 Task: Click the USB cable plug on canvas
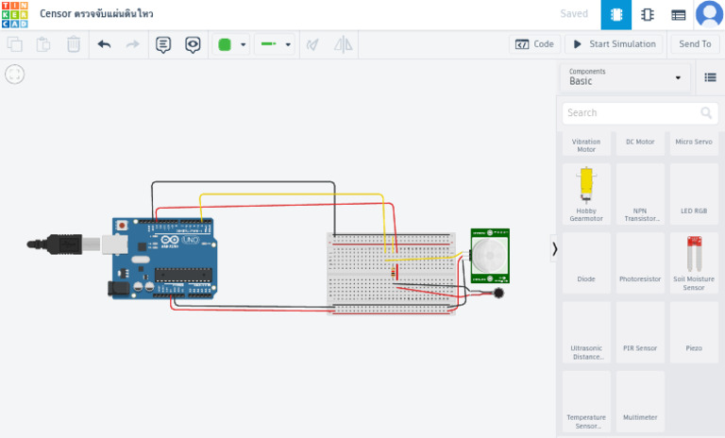64,244
